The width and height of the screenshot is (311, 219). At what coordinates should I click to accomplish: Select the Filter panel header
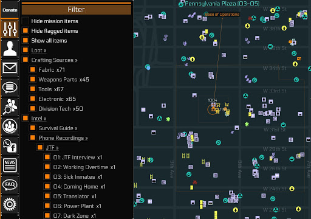77,9
